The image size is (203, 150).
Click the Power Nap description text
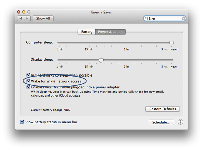pyautogui.click(x=97, y=94)
